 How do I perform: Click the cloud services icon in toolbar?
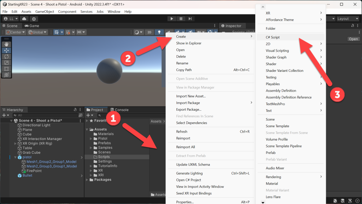tap(24, 19)
